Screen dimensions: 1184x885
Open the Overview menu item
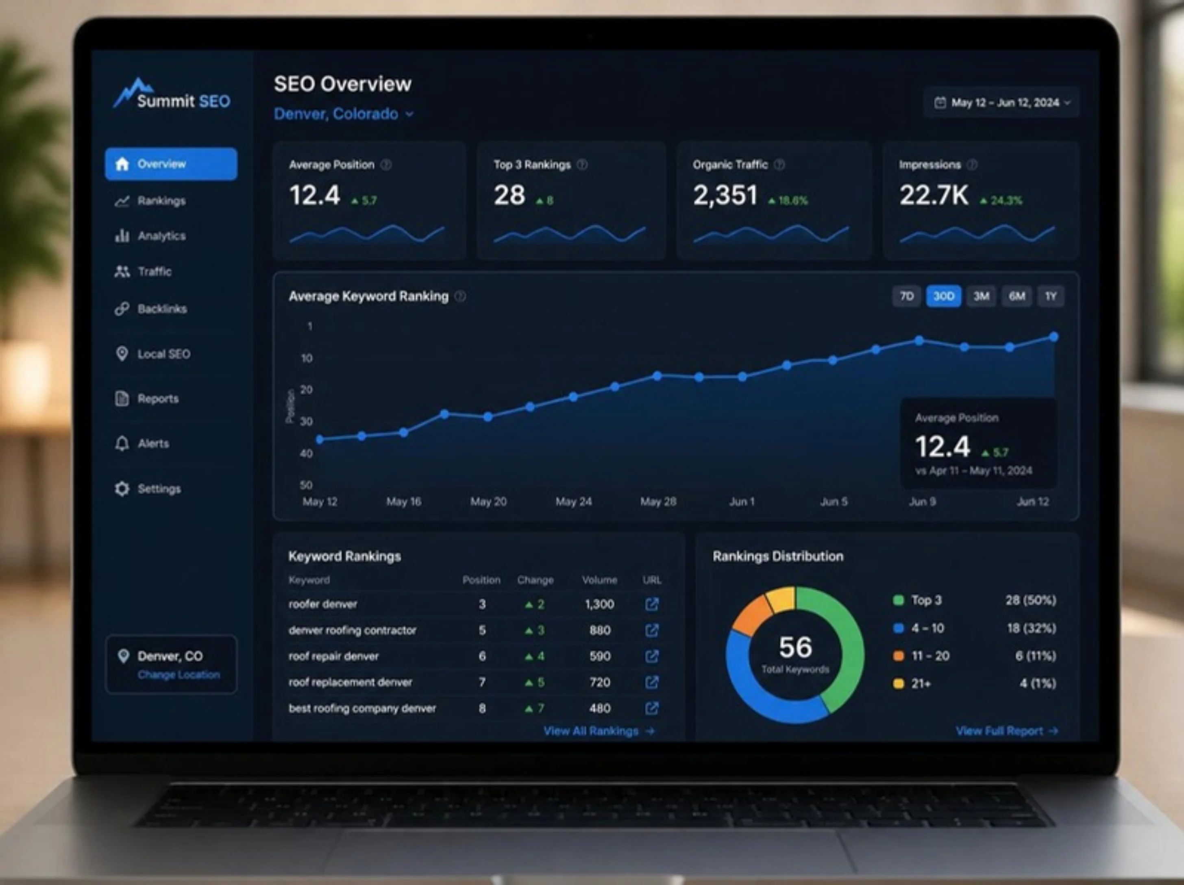(x=171, y=164)
